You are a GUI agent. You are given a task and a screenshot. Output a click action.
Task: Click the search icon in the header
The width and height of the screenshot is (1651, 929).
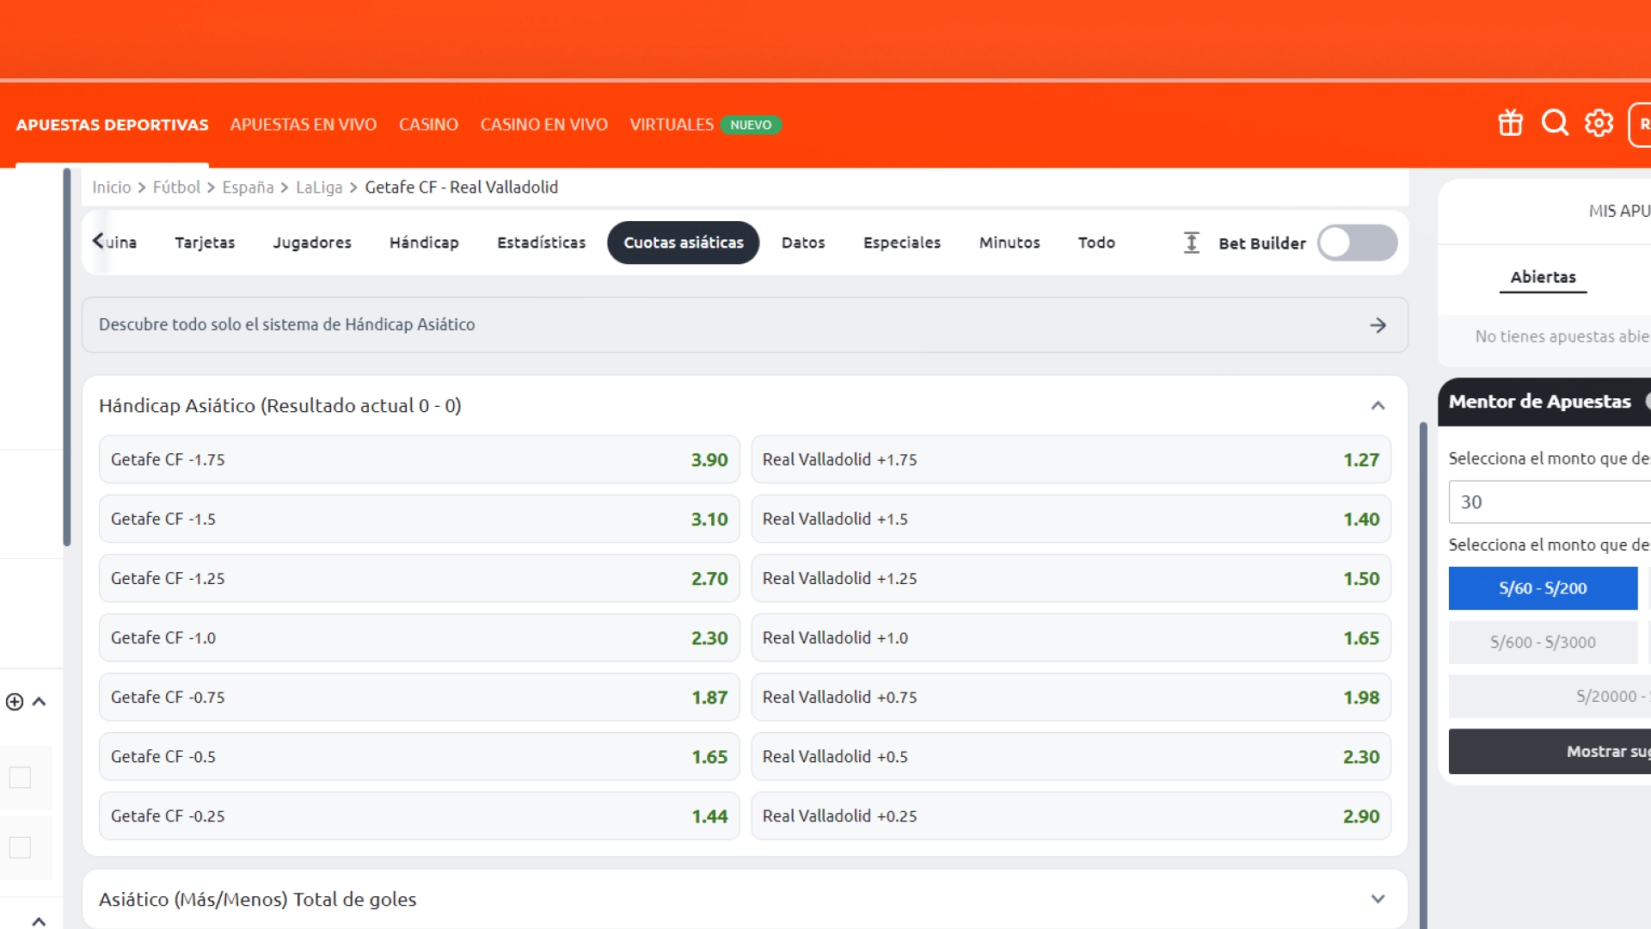tap(1555, 124)
